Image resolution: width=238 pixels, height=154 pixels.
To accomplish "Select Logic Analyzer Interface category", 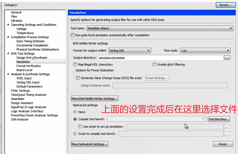I will [27, 111].
